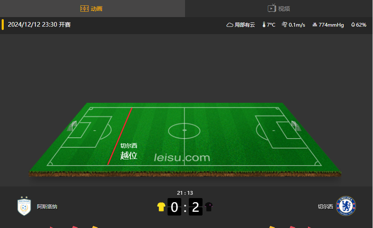Open the 视频 video tab
This screenshot has height=228, width=373.
click(279, 9)
